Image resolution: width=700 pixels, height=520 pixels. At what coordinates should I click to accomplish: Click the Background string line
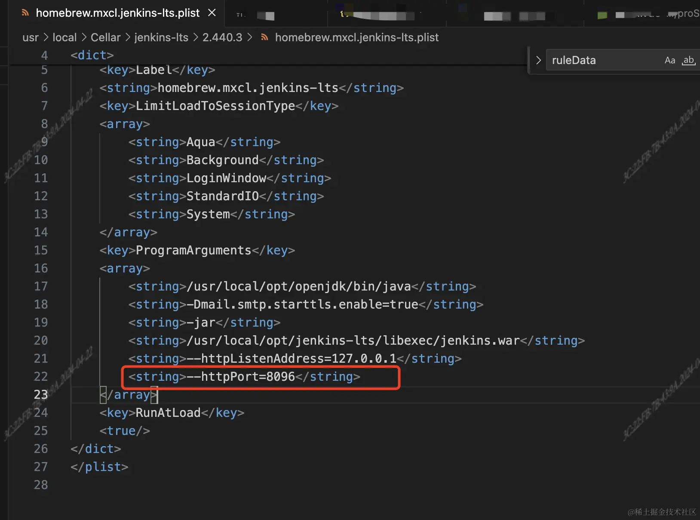(x=226, y=160)
